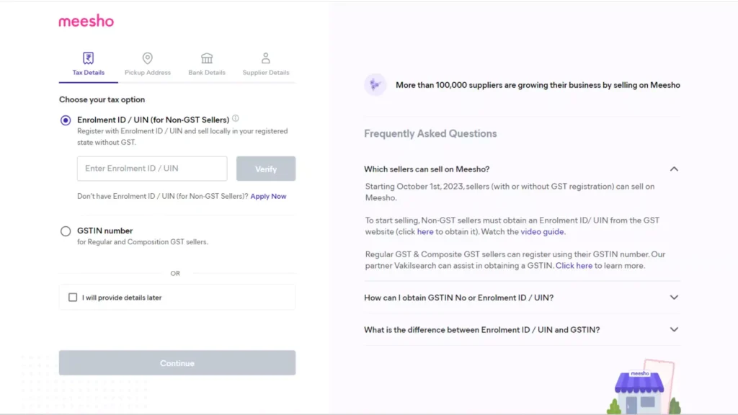Click the Tax Details rupee receipt icon
The image size is (738, 415).
[88, 58]
